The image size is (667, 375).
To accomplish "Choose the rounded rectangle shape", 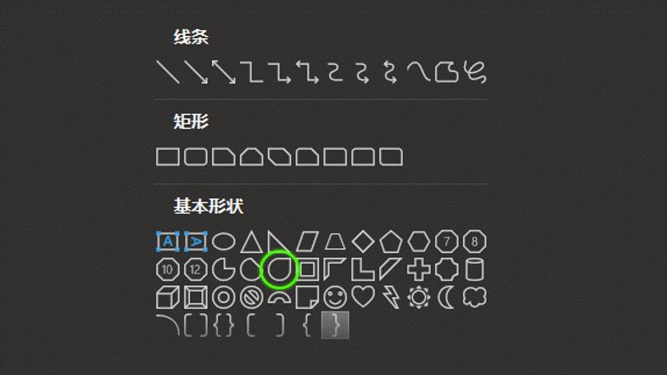I will click(195, 157).
